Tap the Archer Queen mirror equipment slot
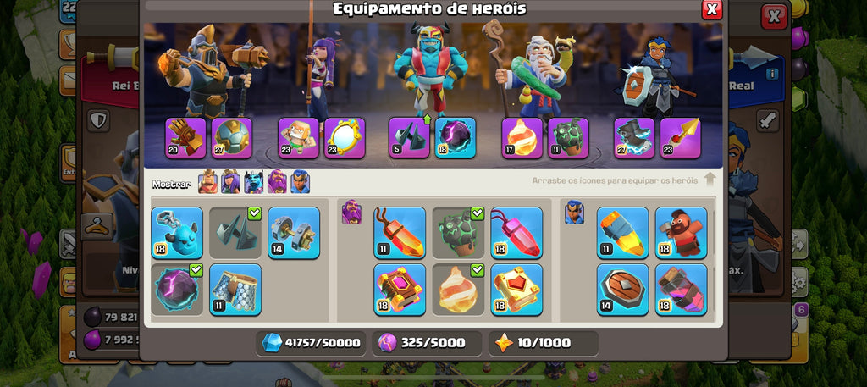Image resolution: width=867 pixels, height=387 pixels. pyautogui.click(x=345, y=138)
